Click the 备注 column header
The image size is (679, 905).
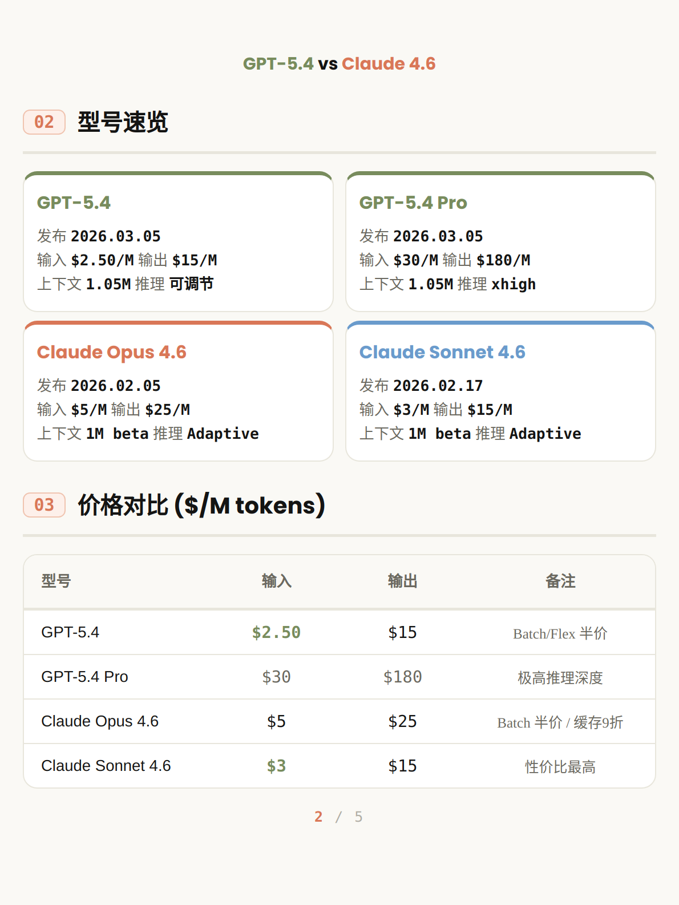point(560,581)
